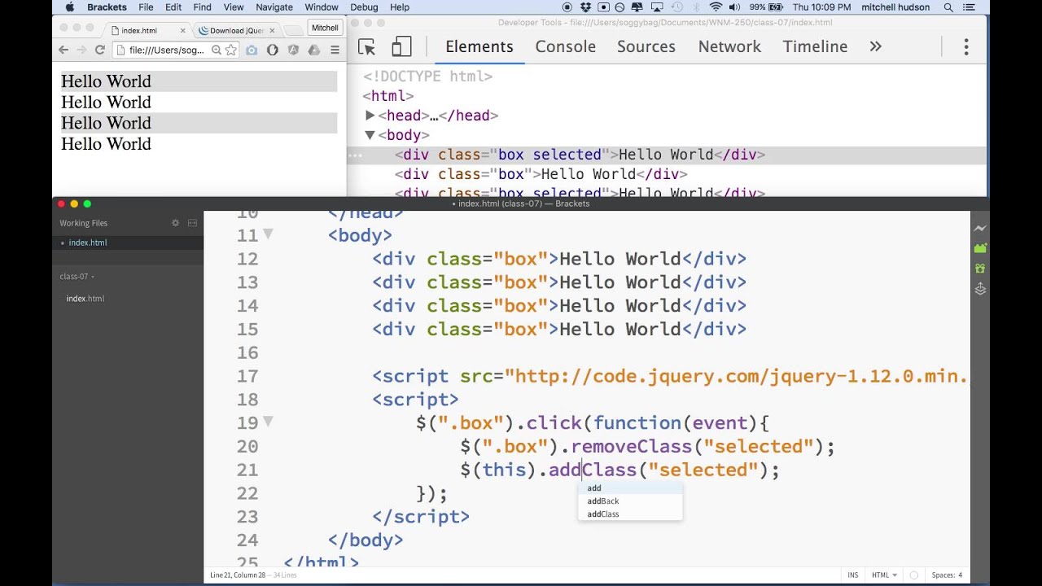The image size is (1042, 586).
Task: Click the Wi-Fi status icon
Action: (716, 7)
